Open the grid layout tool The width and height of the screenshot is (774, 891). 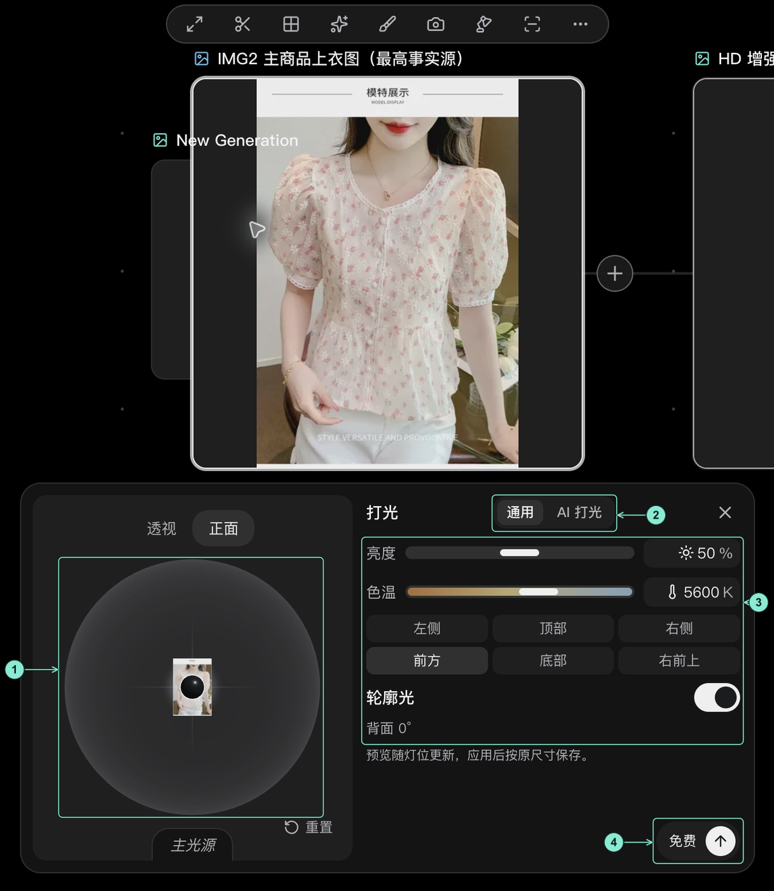coord(291,24)
